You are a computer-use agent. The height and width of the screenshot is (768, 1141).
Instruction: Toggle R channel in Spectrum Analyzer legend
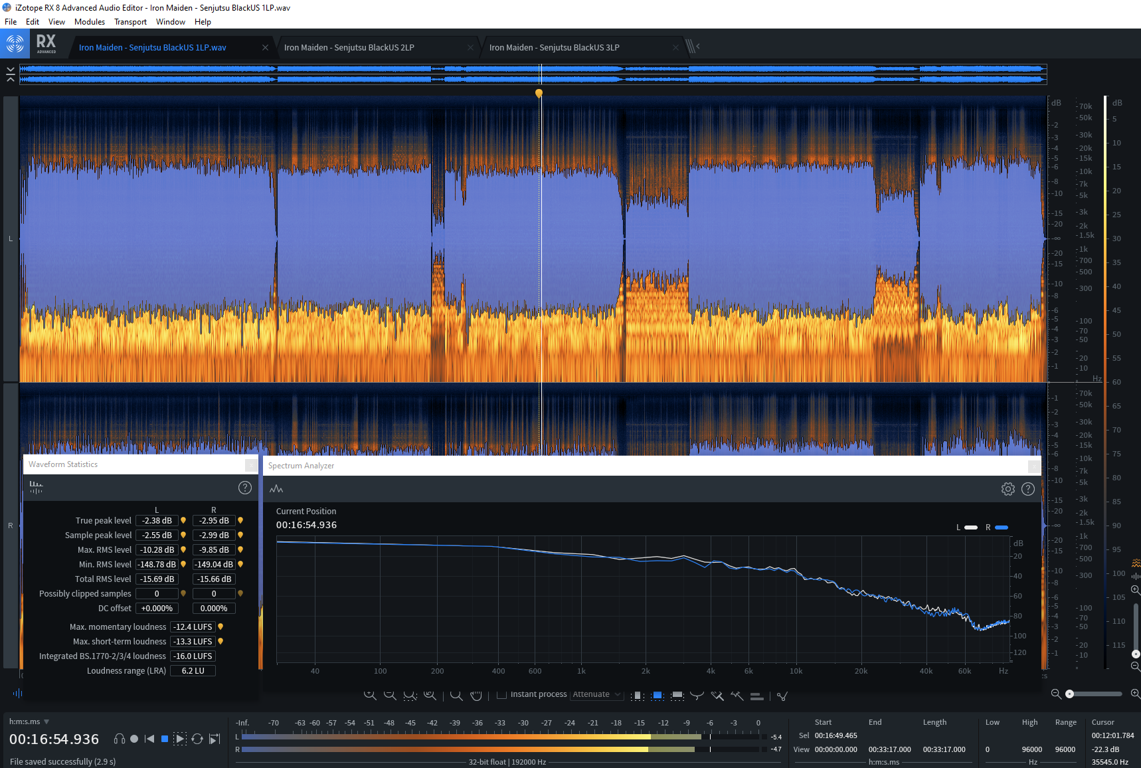click(997, 528)
